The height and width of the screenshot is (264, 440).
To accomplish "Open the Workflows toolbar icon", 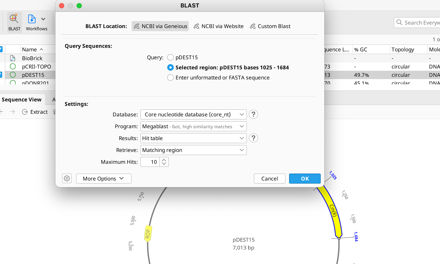I will 32,19.
